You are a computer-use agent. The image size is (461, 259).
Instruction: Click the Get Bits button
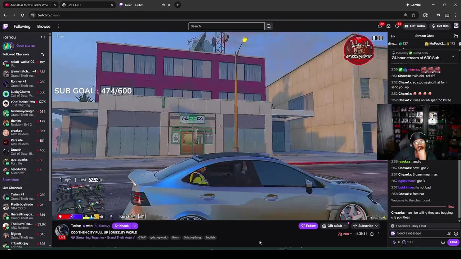click(440, 26)
